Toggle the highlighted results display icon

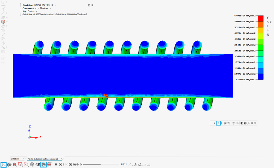click(x=43, y=165)
